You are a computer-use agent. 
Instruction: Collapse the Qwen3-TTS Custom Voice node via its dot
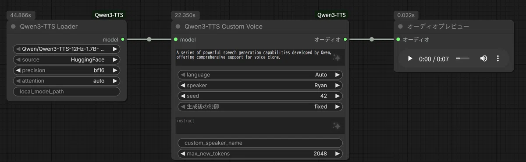click(178, 26)
